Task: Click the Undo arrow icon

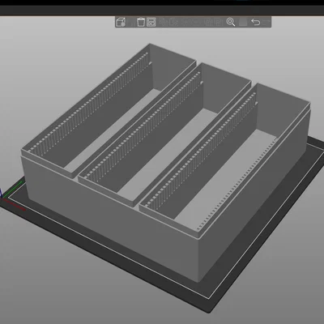Action: (255, 22)
